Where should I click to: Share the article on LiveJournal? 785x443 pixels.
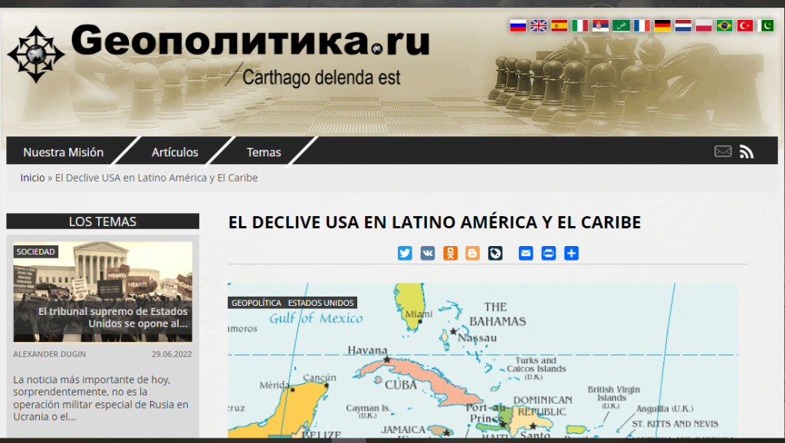[495, 253]
